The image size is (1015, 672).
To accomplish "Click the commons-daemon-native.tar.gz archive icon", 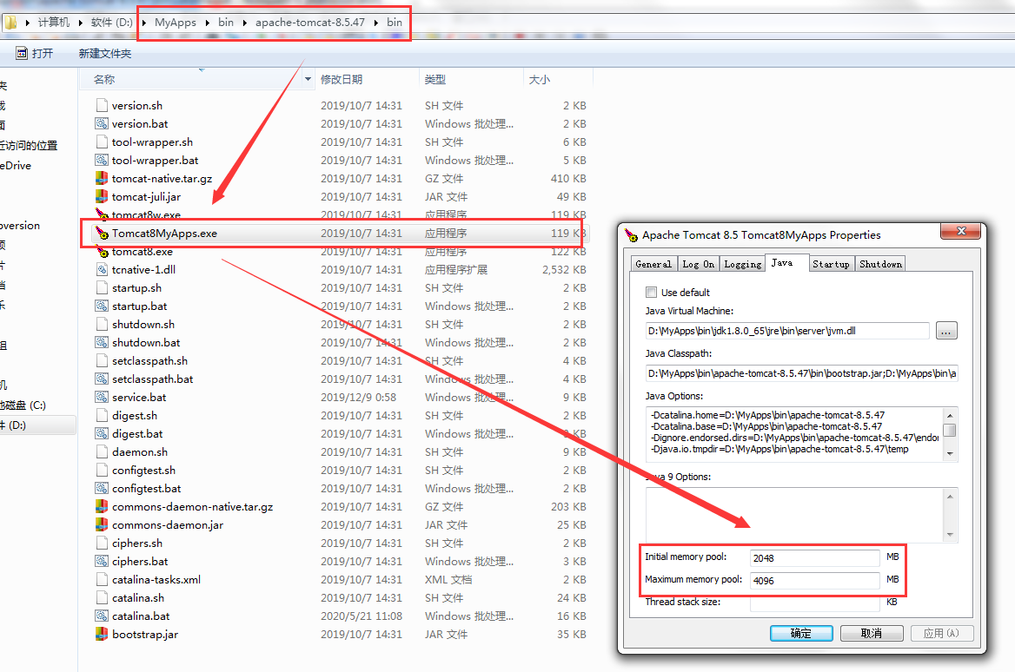I will point(102,507).
